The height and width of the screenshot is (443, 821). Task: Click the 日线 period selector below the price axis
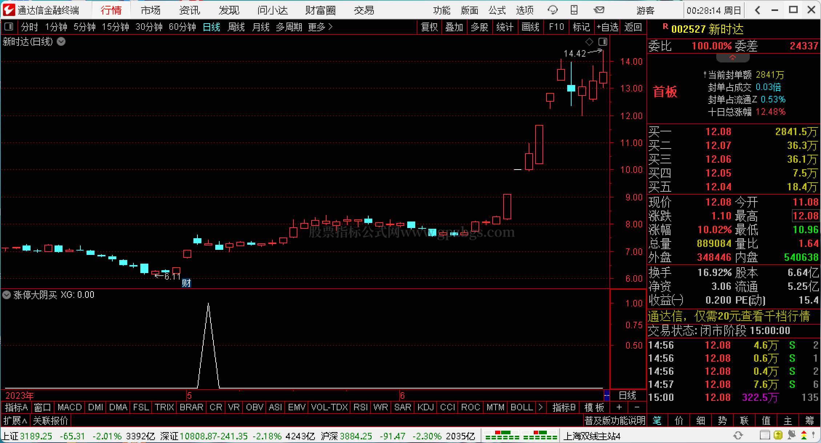coord(628,395)
